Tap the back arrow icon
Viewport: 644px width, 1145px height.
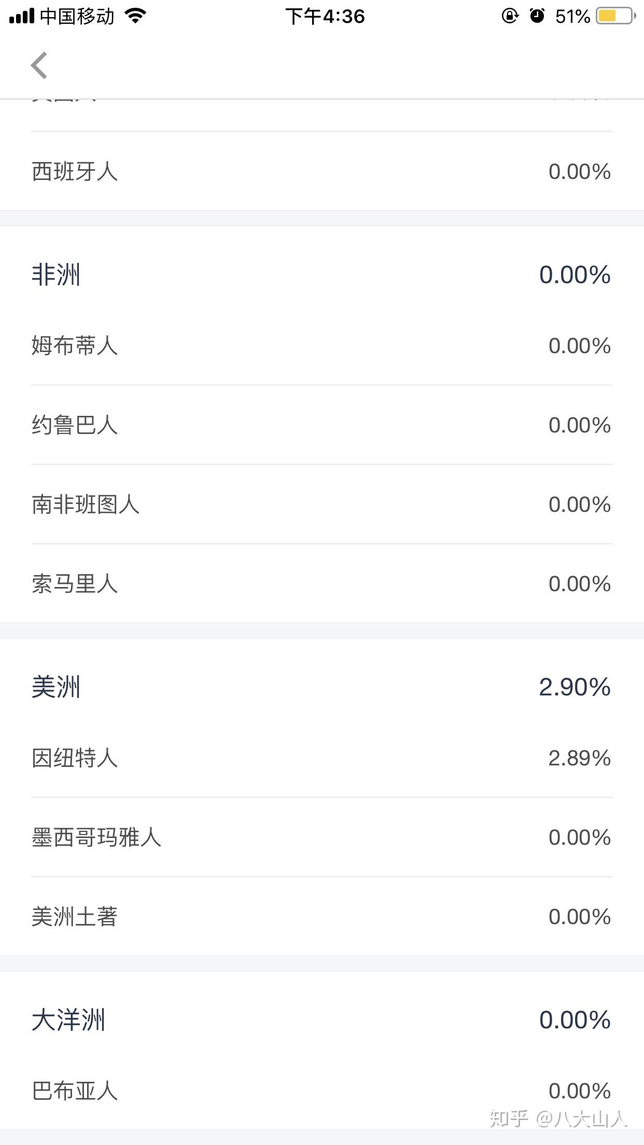click(x=39, y=65)
